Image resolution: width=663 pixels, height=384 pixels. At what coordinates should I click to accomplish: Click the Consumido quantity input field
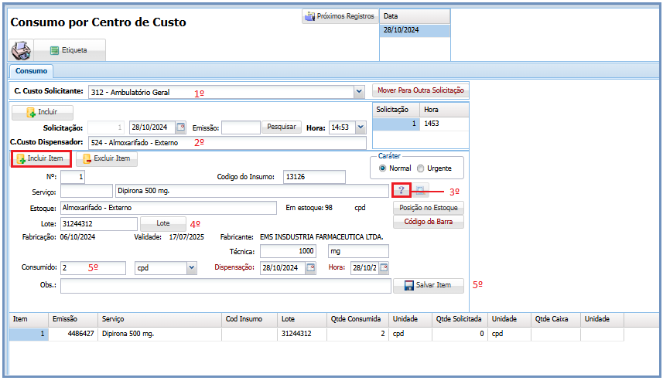coord(93,267)
